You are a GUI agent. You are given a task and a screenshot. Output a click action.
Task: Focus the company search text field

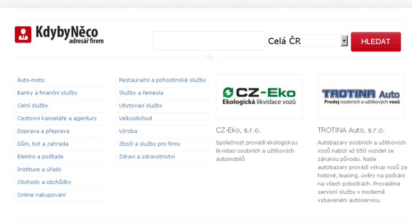point(208,41)
